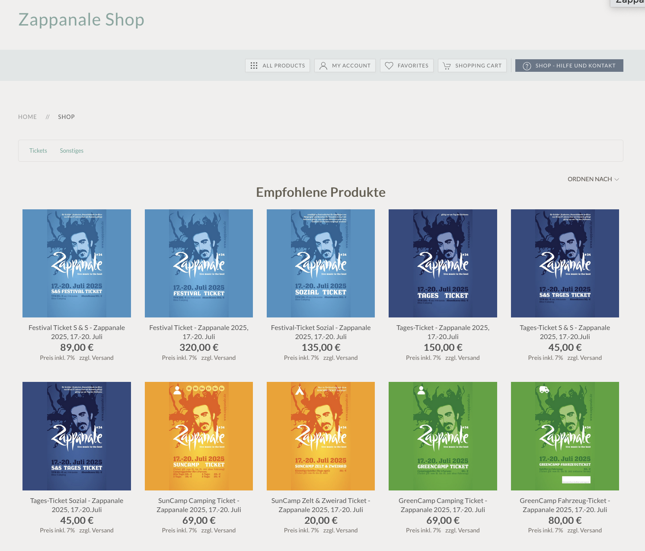Click the 80,00 € price
Screen dimensions: 645x551
click(565, 520)
